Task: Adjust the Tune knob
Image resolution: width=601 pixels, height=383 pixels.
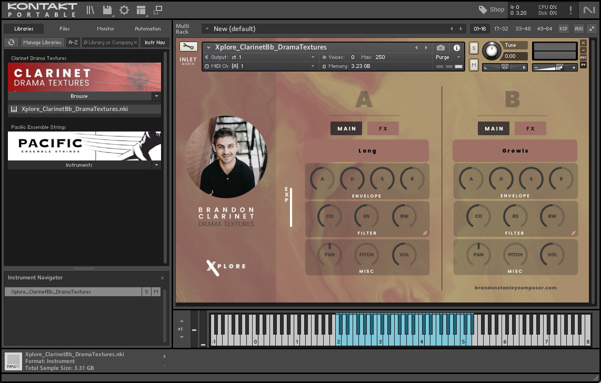Action: 492,50
